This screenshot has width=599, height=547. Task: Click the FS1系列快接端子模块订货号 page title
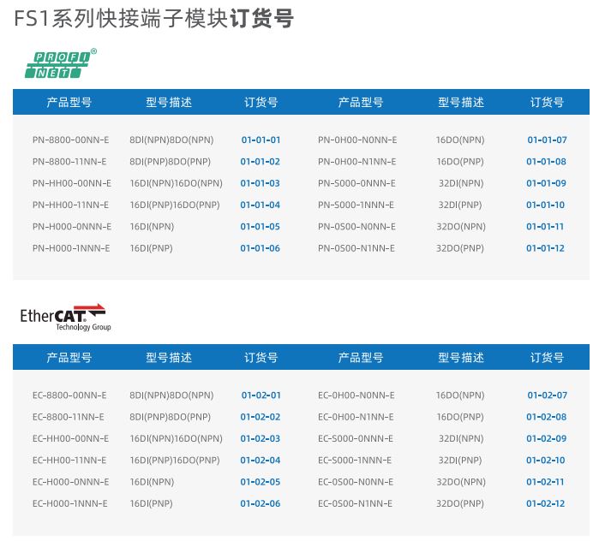coord(154,19)
